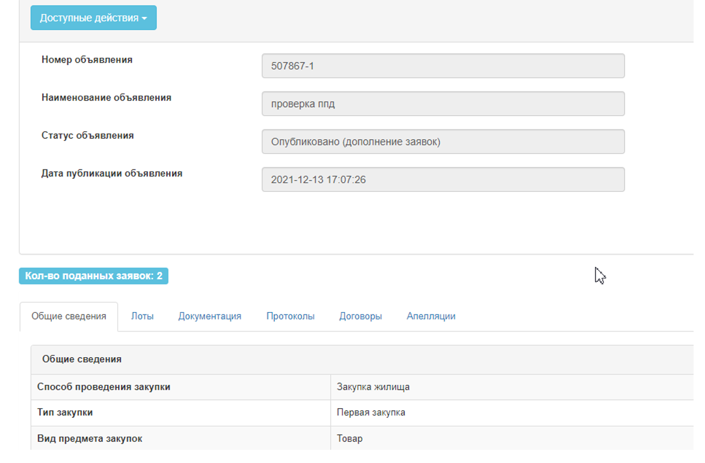Viewport: 705px width, 463px height.
Task: Select the 'Способ проведения закупки' row label
Action: pos(103,387)
